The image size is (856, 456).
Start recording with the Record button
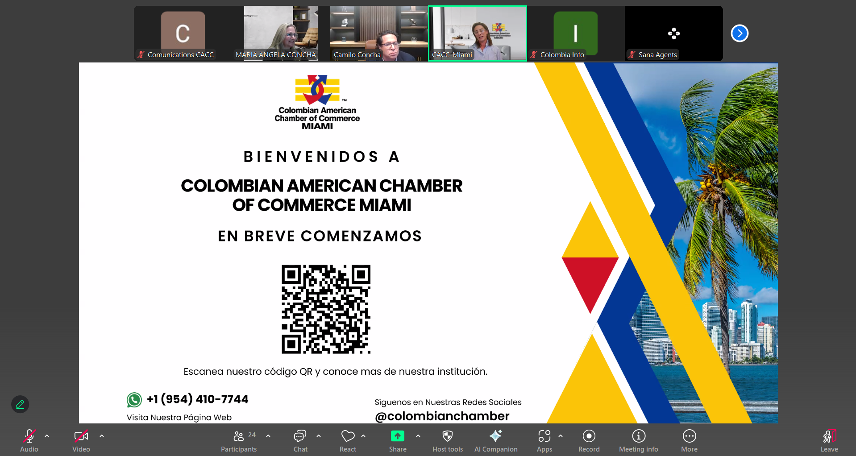pos(589,440)
